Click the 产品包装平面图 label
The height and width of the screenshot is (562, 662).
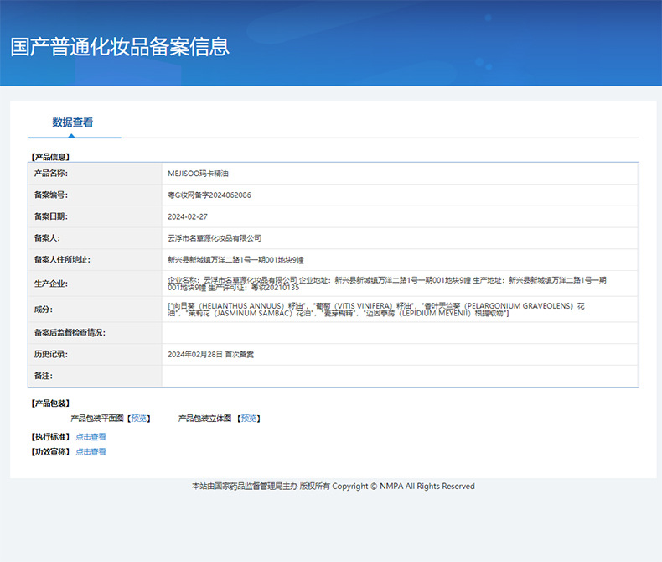97,419
